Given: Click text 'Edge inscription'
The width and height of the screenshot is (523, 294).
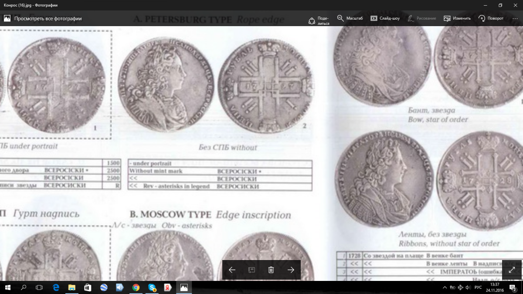Looking at the screenshot, I should pos(253,215).
